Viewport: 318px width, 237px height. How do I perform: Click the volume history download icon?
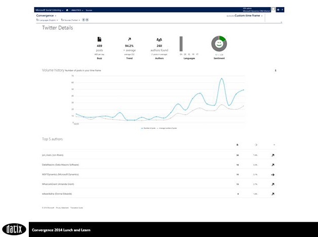click(275, 70)
